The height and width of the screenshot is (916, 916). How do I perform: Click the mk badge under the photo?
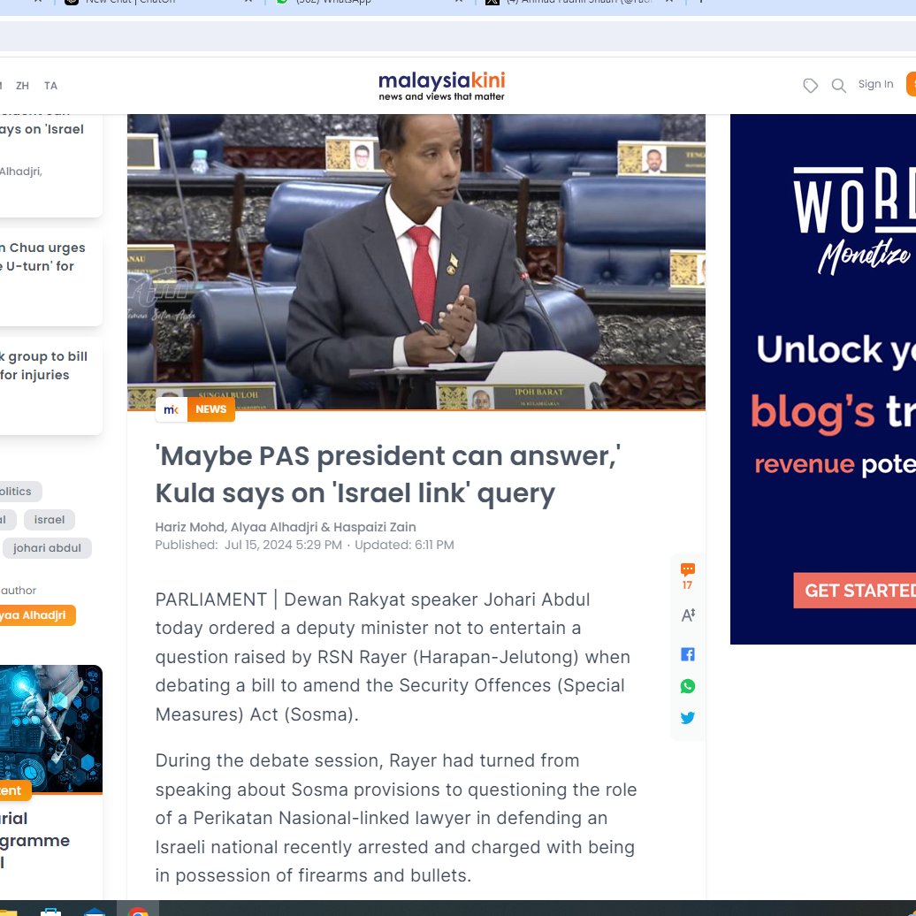coord(172,409)
